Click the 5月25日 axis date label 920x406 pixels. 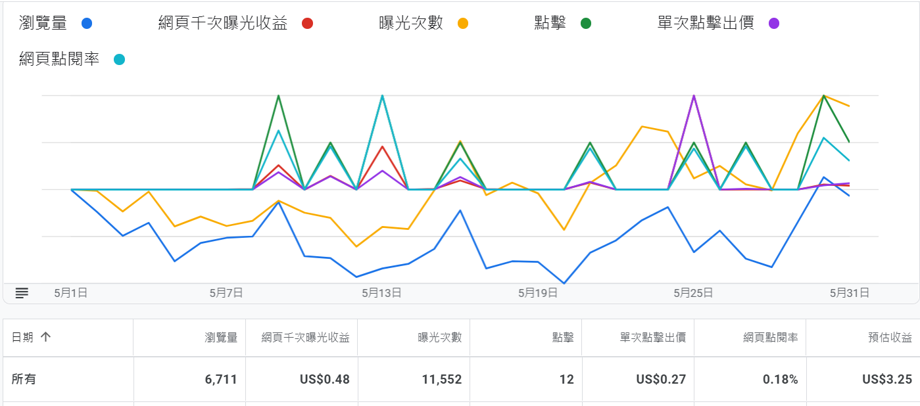693,293
